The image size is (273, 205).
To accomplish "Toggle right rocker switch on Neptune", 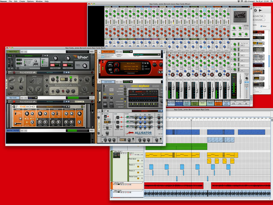I will pyautogui.click(x=111, y=105).
